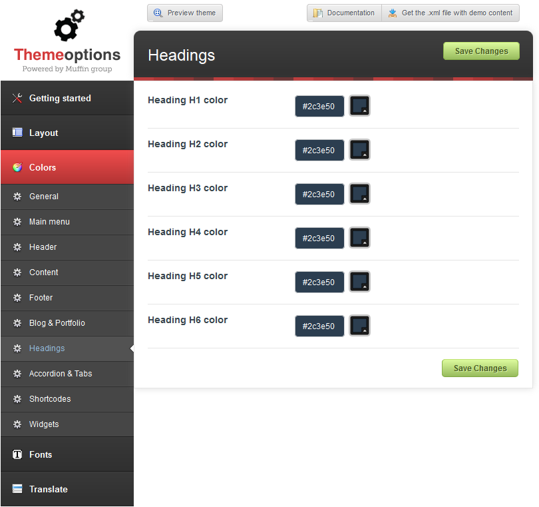Viewport: 539px width, 507px height.
Task: Click the 'Heading H6 color' label
Action: click(188, 320)
